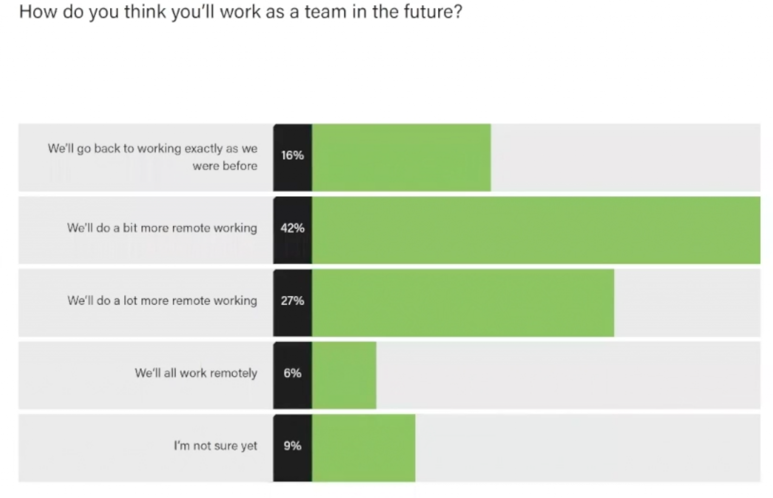The width and height of the screenshot is (773, 498).
Task: Click the 9% percentage label
Action: pos(293,446)
